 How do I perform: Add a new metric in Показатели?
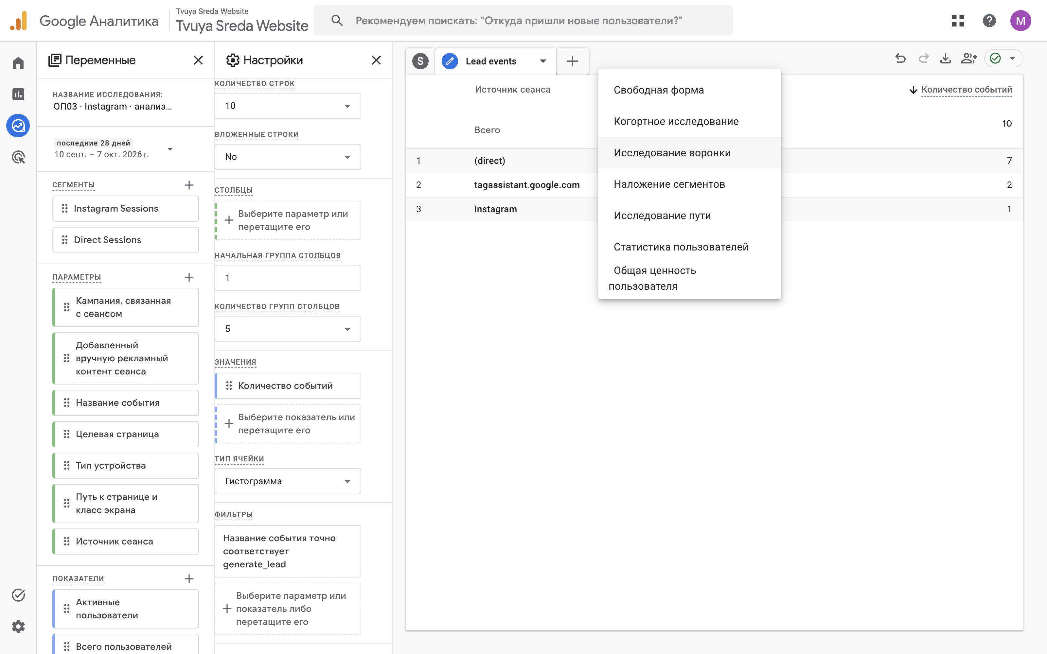click(x=189, y=579)
